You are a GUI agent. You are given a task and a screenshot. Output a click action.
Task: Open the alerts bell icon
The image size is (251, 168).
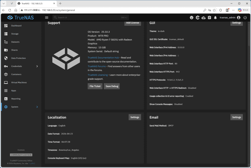215,18
